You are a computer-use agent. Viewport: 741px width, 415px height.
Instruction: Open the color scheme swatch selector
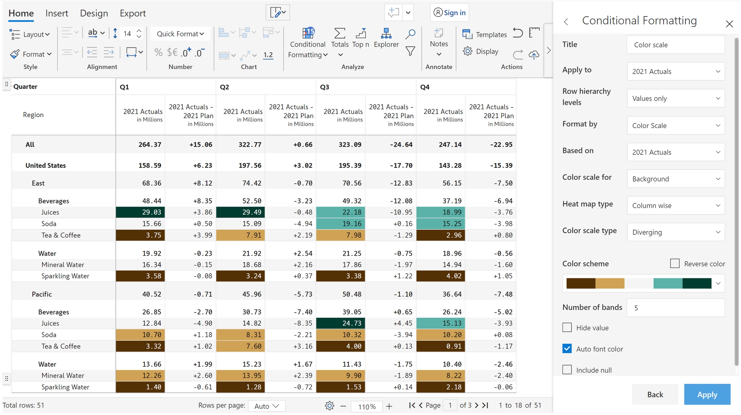[x=643, y=283]
